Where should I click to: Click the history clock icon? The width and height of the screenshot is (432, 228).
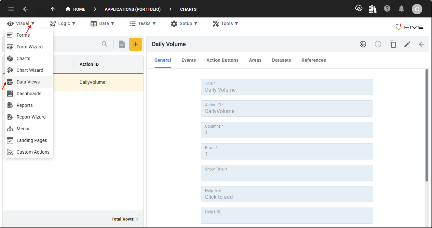[x=378, y=44]
